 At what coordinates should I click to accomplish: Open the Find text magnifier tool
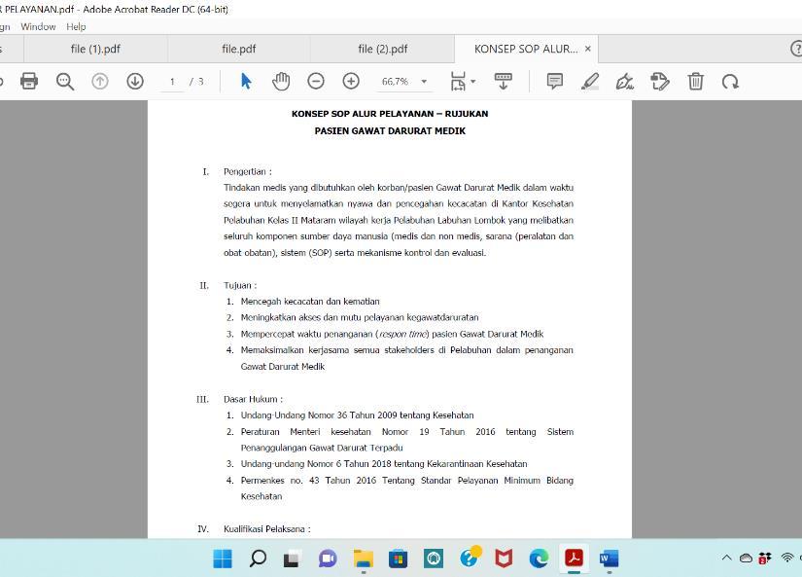click(x=65, y=82)
